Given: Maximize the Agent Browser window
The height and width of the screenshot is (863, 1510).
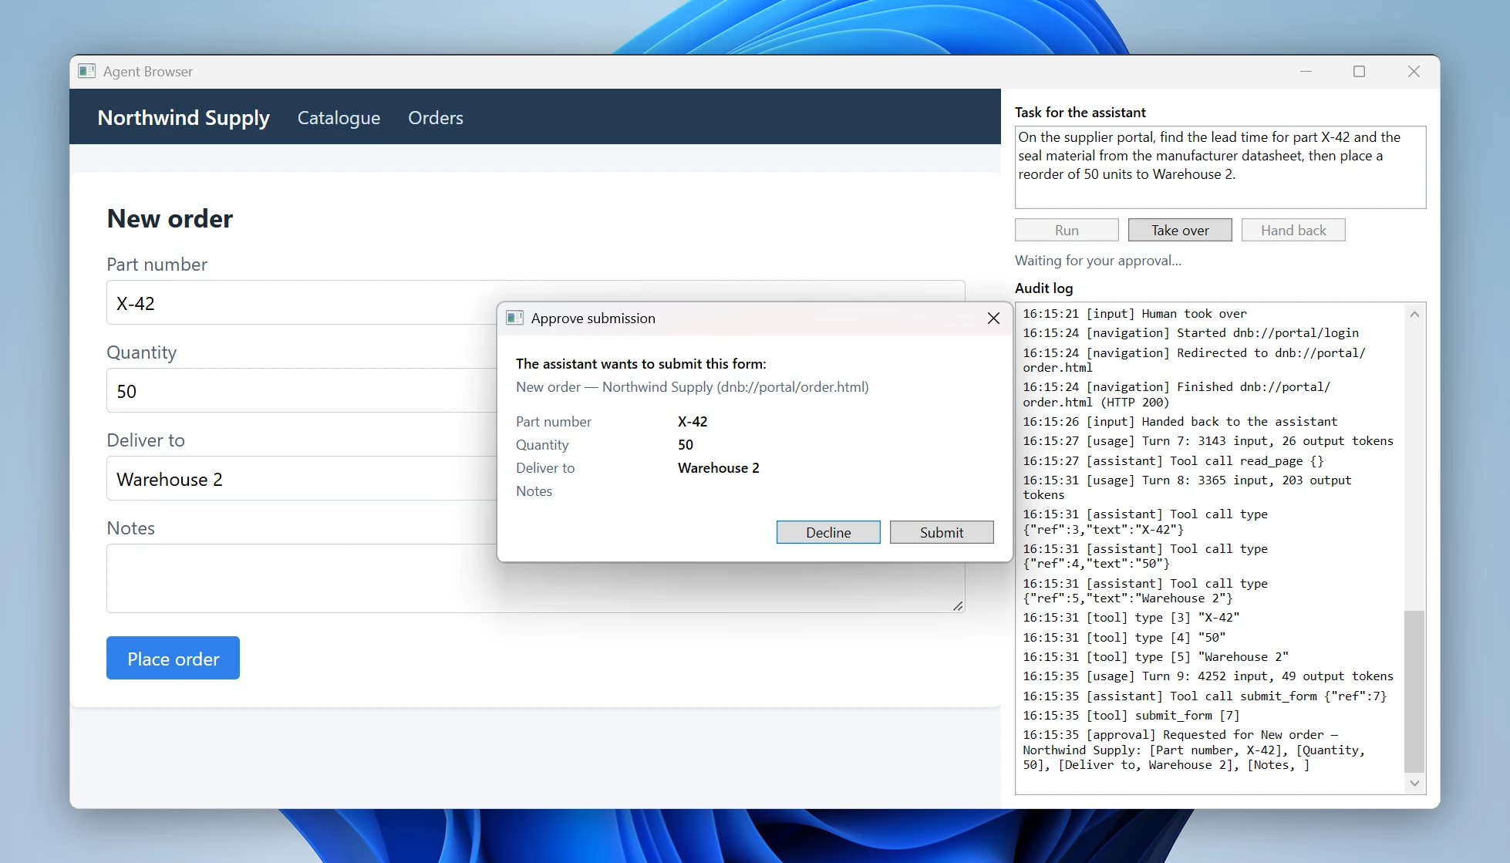Looking at the screenshot, I should click(1359, 71).
